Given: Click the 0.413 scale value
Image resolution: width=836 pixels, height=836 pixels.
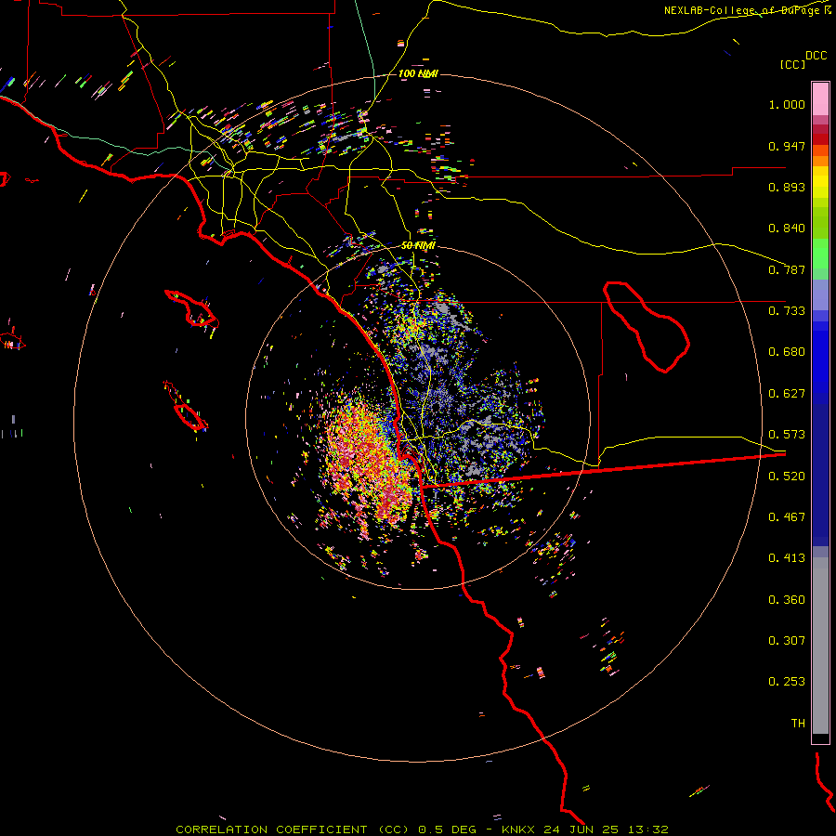Looking at the screenshot, I should tap(787, 558).
